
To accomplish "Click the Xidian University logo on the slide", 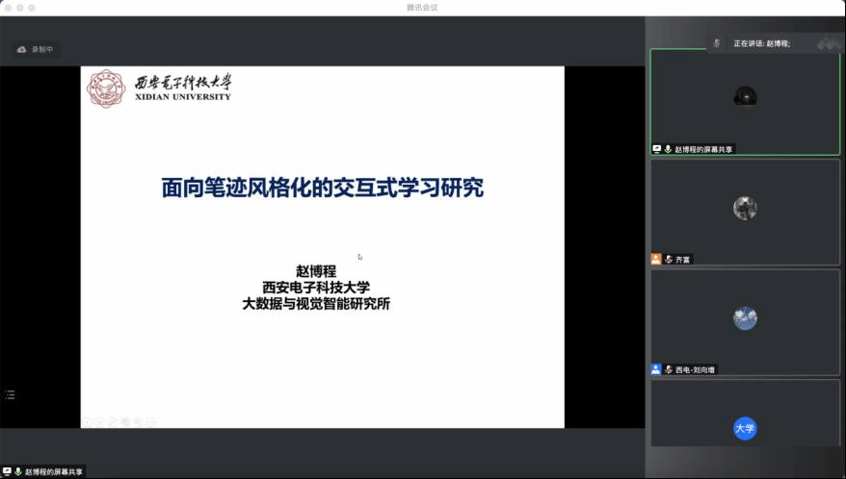I will pyautogui.click(x=106, y=88).
